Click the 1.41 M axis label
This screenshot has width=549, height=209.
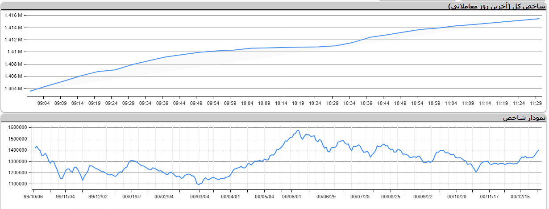point(15,52)
